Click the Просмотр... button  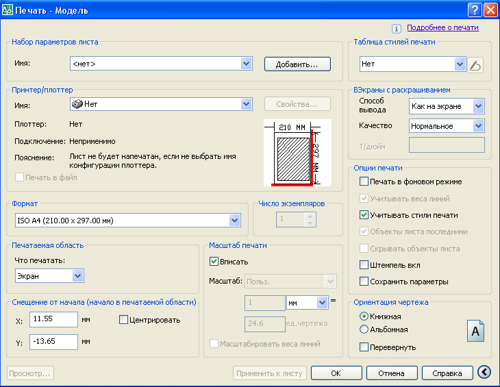point(30,373)
